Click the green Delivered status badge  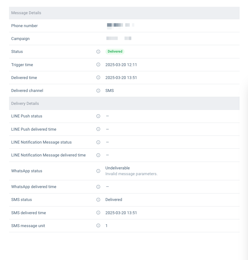(115, 52)
